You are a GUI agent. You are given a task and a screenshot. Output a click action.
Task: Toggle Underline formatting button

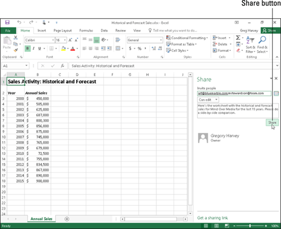(40, 48)
